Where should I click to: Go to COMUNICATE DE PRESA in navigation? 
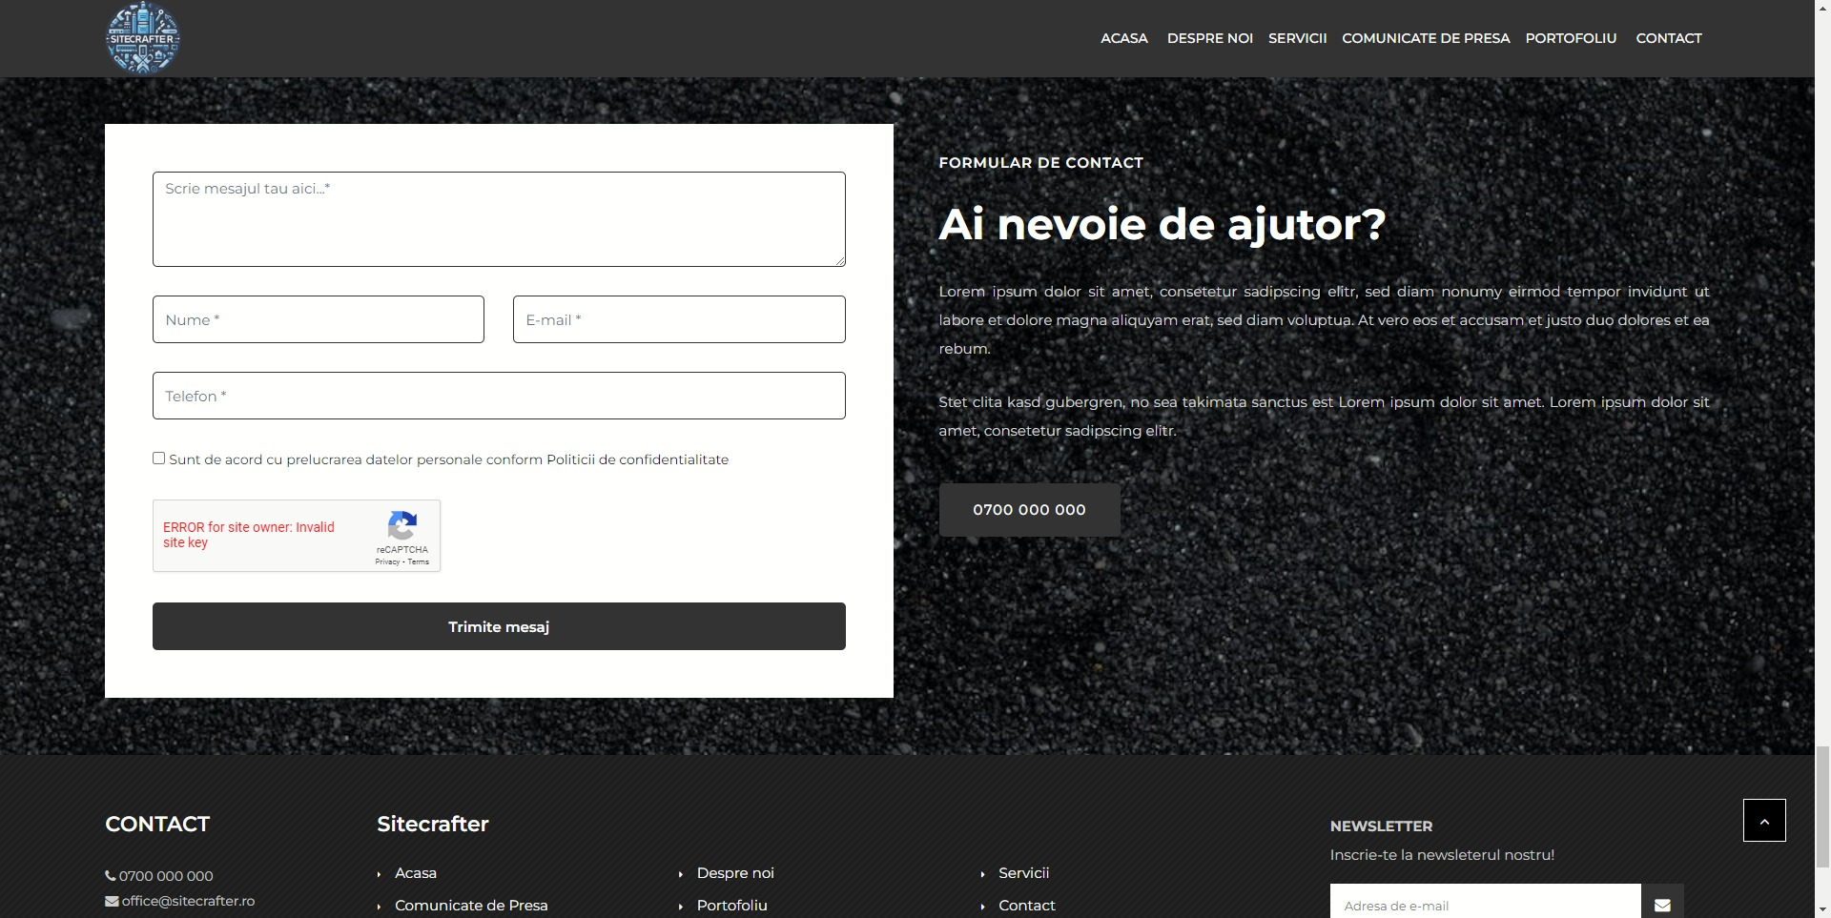pyautogui.click(x=1426, y=38)
